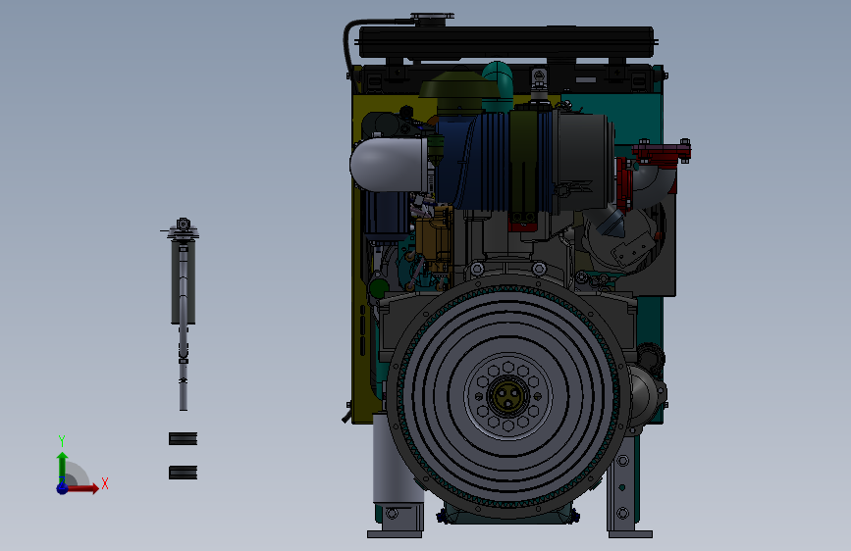Select the crankshaft hub at the flywheel center

(x=508, y=396)
